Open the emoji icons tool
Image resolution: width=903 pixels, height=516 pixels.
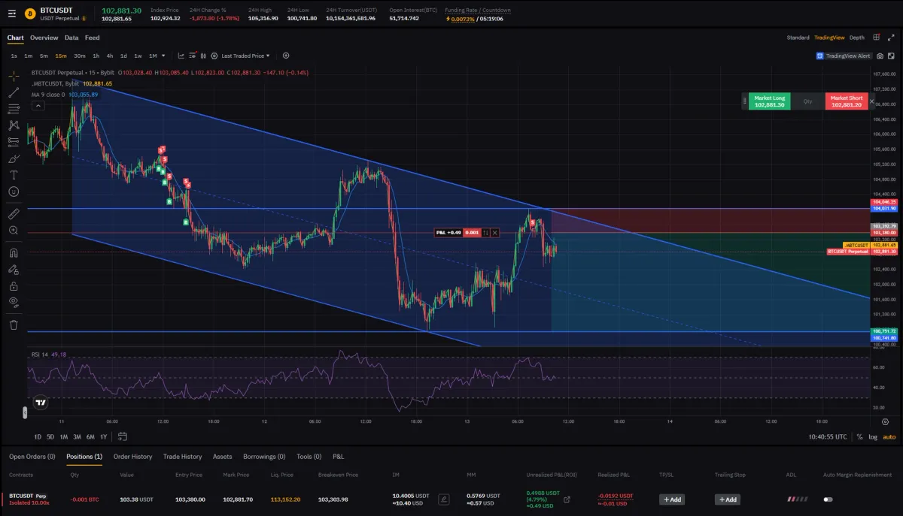(14, 192)
